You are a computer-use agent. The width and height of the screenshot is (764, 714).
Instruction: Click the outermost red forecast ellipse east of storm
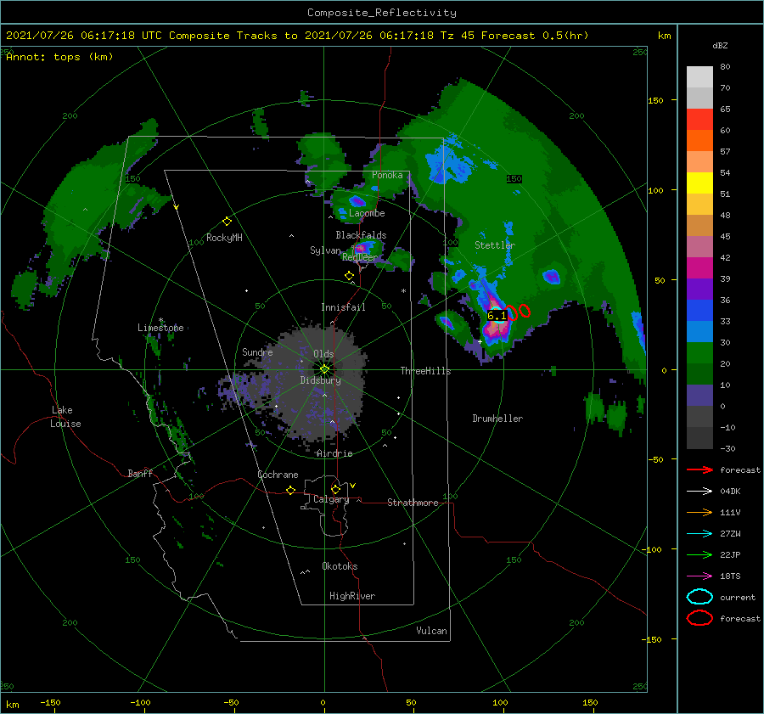pos(525,311)
